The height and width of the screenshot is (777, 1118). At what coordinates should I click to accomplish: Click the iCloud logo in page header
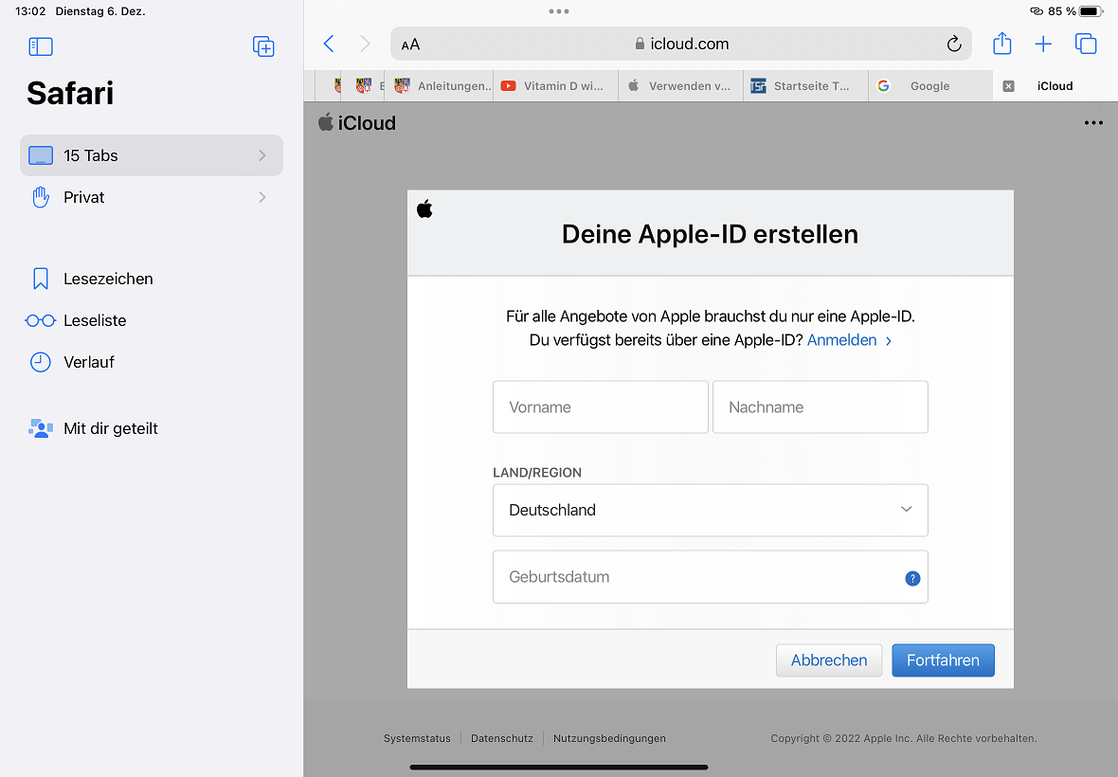(x=356, y=122)
